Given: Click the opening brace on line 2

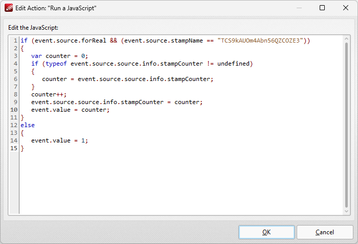Looking at the screenshot, I should tap(22, 48).
